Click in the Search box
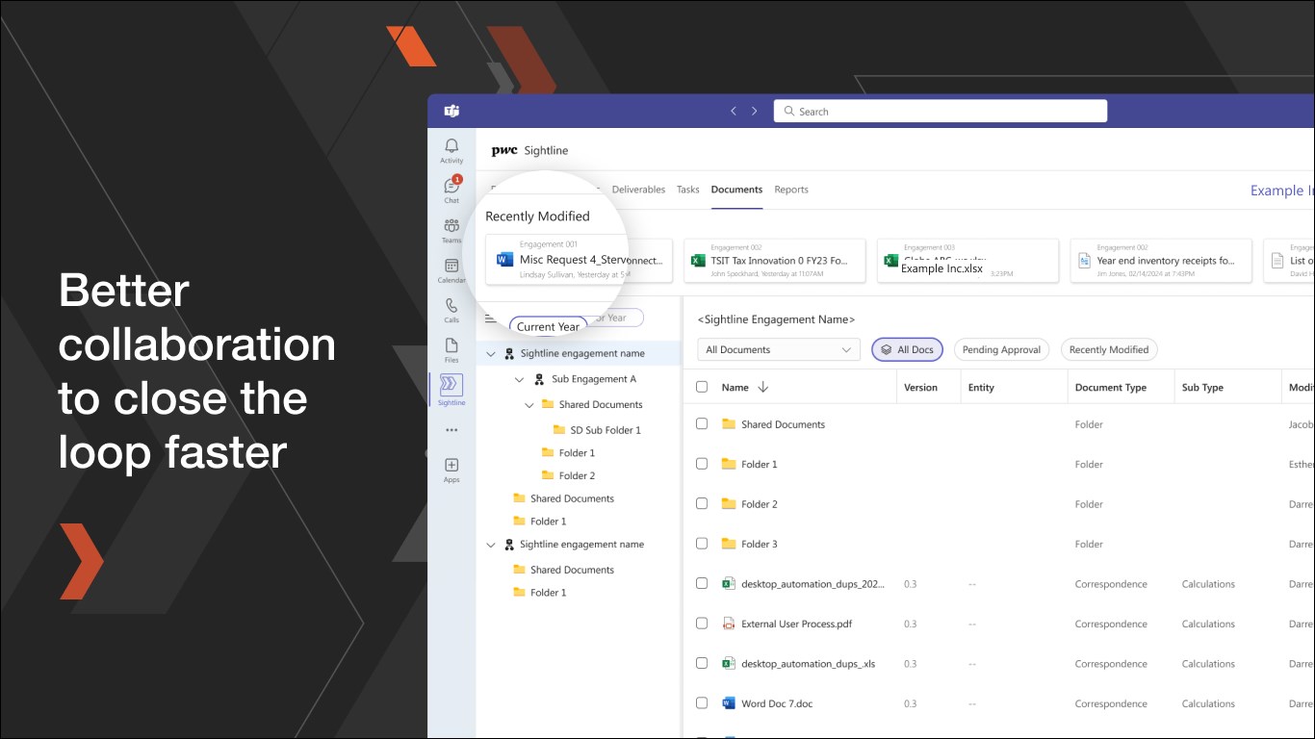This screenshot has height=739, width=1315. pos(941,111)
